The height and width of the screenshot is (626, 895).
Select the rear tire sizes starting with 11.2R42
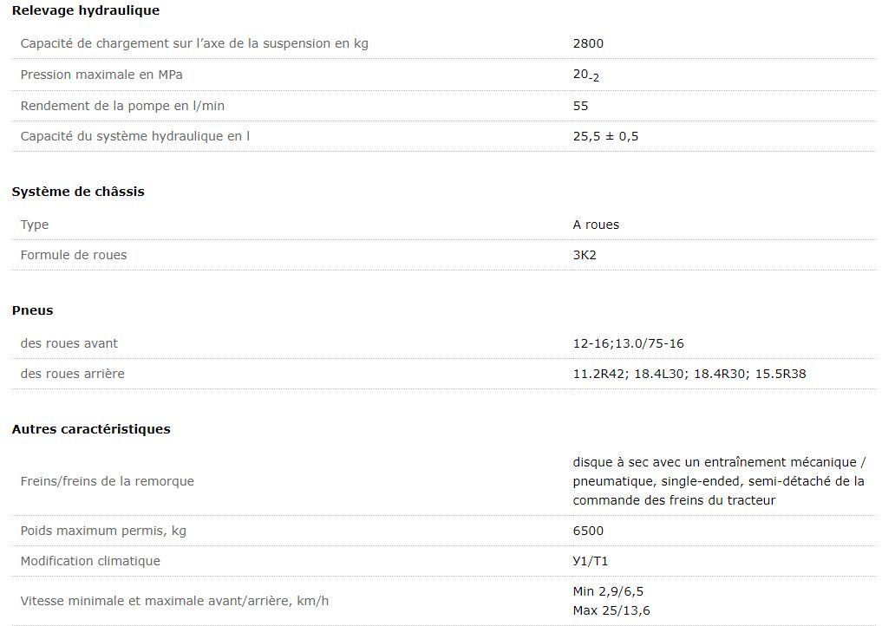691,374
